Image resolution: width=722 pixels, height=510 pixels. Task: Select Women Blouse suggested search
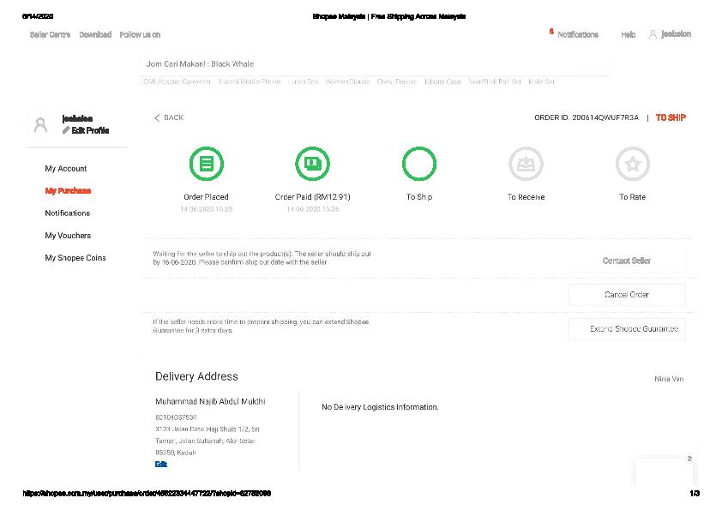tap(347, 81)
